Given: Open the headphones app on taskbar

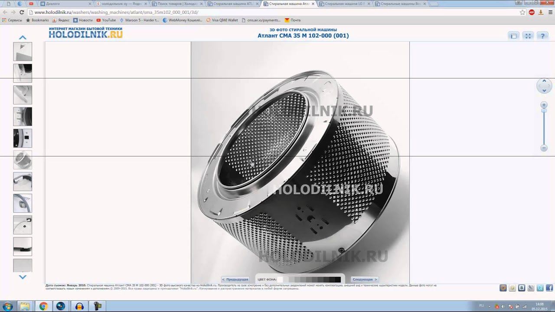Looking at the screenshot, I should (x=80, y=306).
